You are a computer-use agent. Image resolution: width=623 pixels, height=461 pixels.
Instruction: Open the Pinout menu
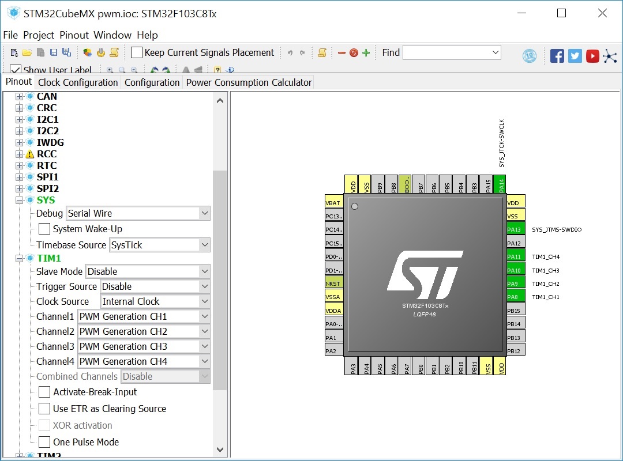click(x=74, y=35)
